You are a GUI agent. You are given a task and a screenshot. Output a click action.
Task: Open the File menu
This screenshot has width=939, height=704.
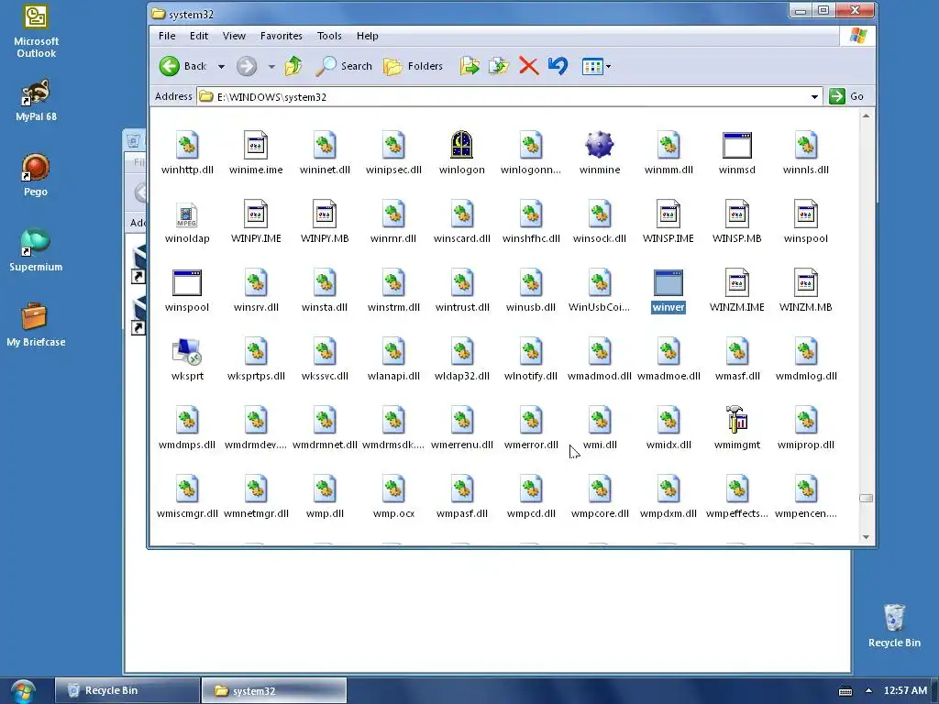[167, 36]
